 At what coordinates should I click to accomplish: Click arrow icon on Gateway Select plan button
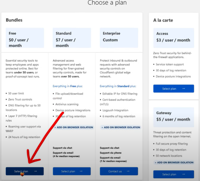pos(183,174)
